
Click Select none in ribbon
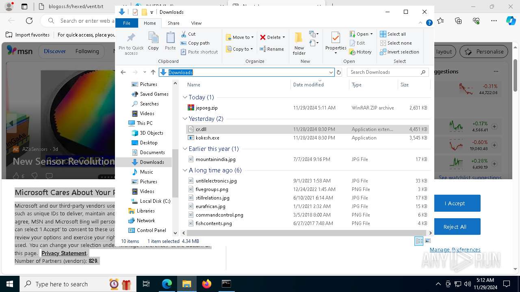[x=396, y=43]
